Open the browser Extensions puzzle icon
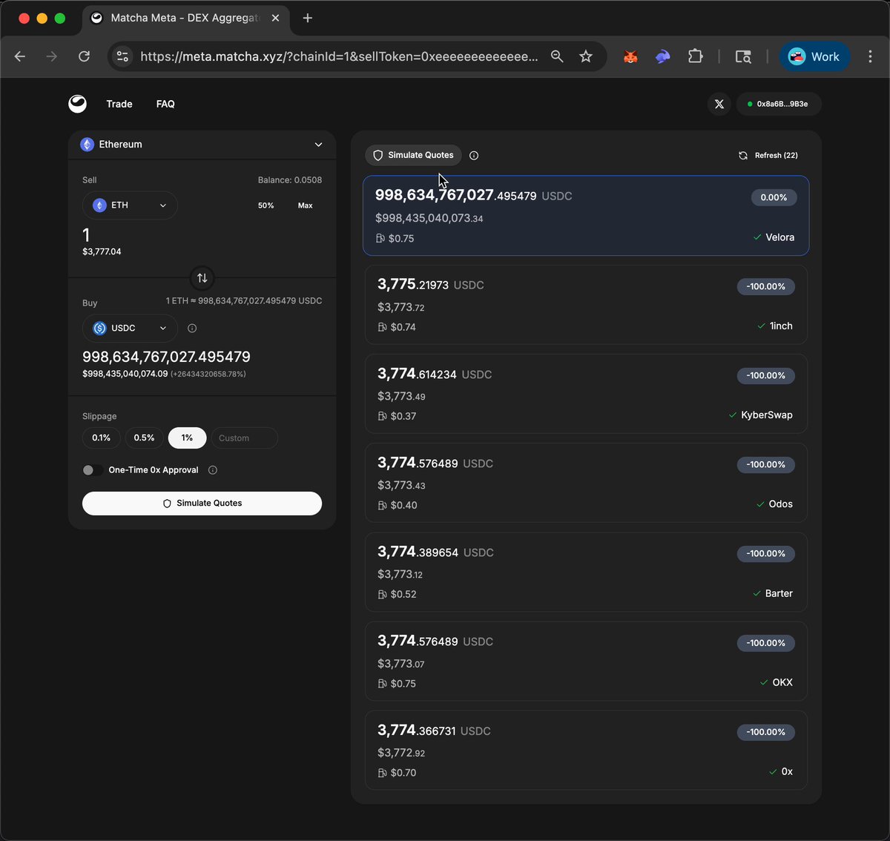The height and width of the screenshot is (841, 890). [695, 56]
